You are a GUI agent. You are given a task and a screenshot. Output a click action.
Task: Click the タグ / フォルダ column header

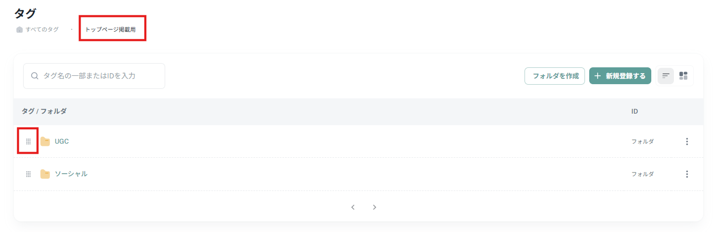tap(44, 112)
